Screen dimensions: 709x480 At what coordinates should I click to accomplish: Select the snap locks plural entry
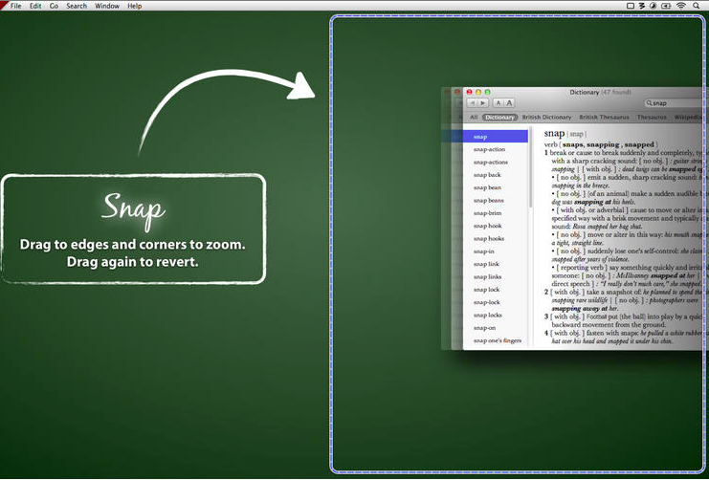[487, 315]
